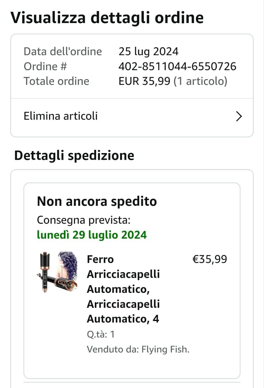Select the order number 402-8511044-6550726

(x=177, y=66)
